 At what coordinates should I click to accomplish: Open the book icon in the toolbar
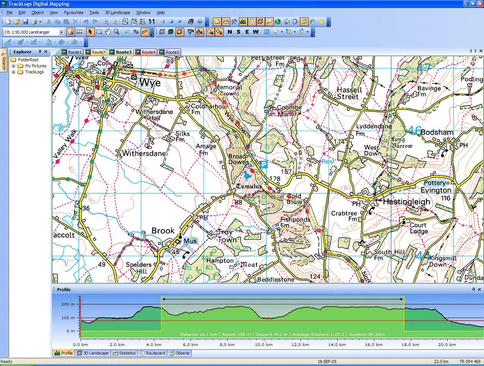[191, 22]
